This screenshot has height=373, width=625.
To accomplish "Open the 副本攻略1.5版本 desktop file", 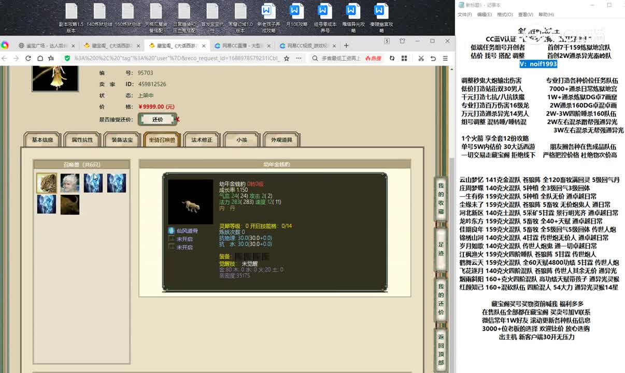I will (71, 18).
